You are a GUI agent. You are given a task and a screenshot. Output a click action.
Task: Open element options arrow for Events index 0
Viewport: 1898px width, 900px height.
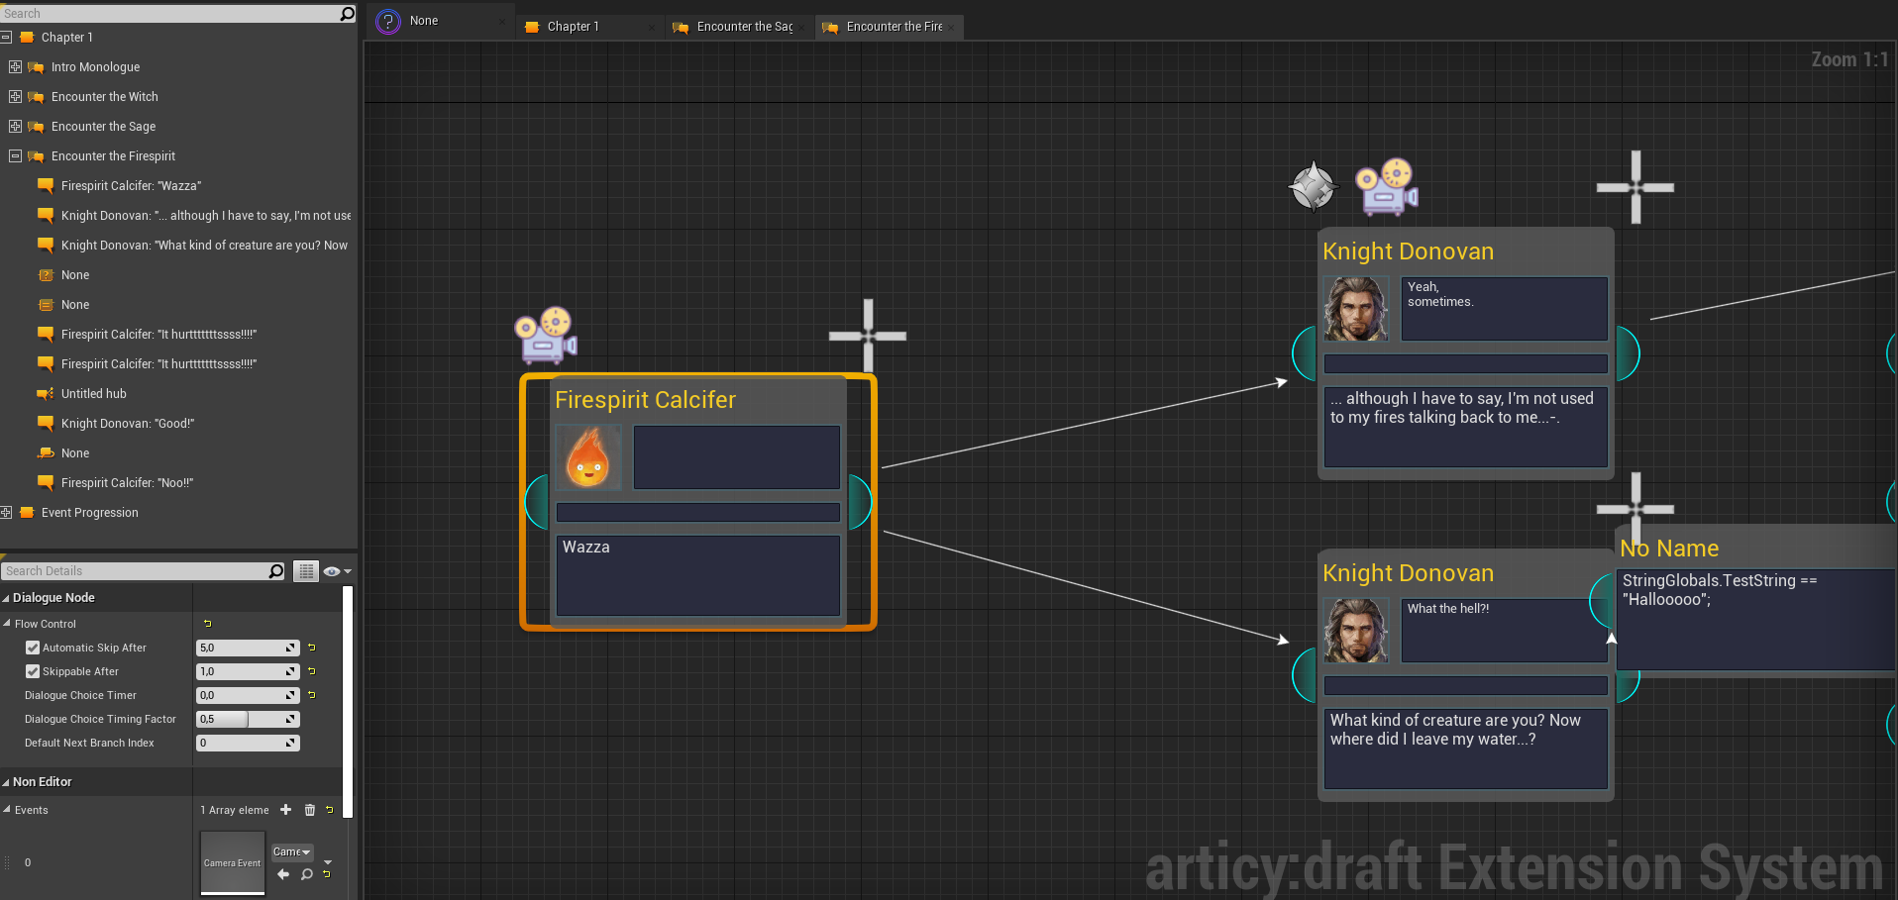click(x=328, y=862)
